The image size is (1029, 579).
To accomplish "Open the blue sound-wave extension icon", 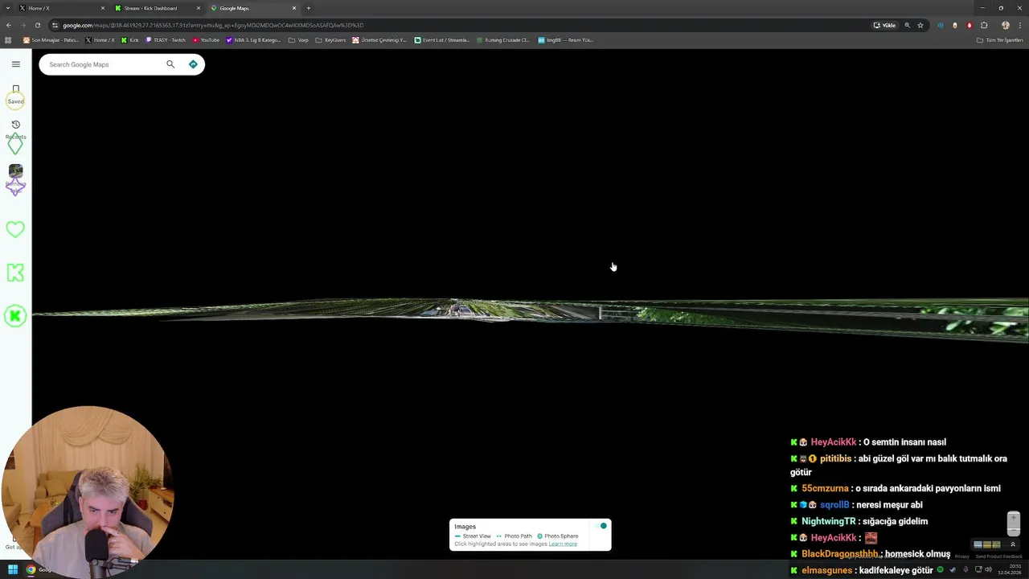I will [x=940, y=25].
